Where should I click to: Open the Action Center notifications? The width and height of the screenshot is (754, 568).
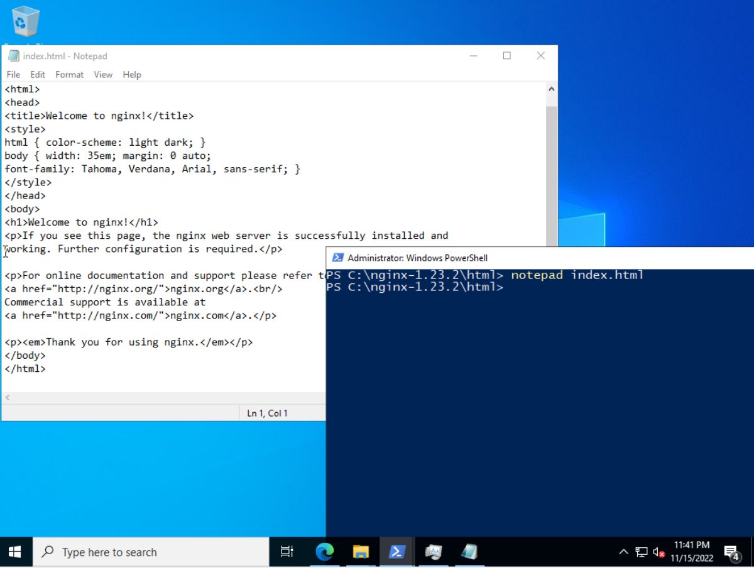tap(731, 551)
